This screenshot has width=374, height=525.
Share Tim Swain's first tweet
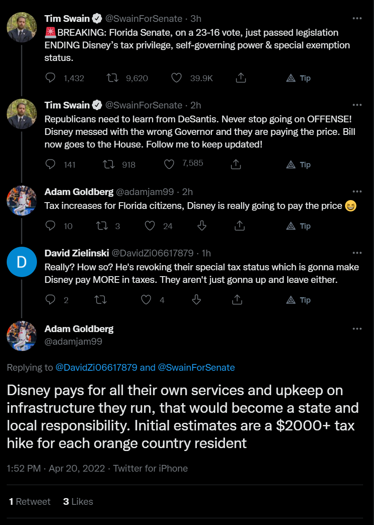(241, 78)
